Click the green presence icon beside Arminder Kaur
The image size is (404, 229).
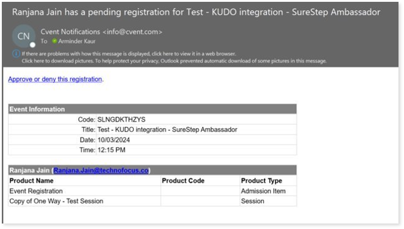(54, 41)
